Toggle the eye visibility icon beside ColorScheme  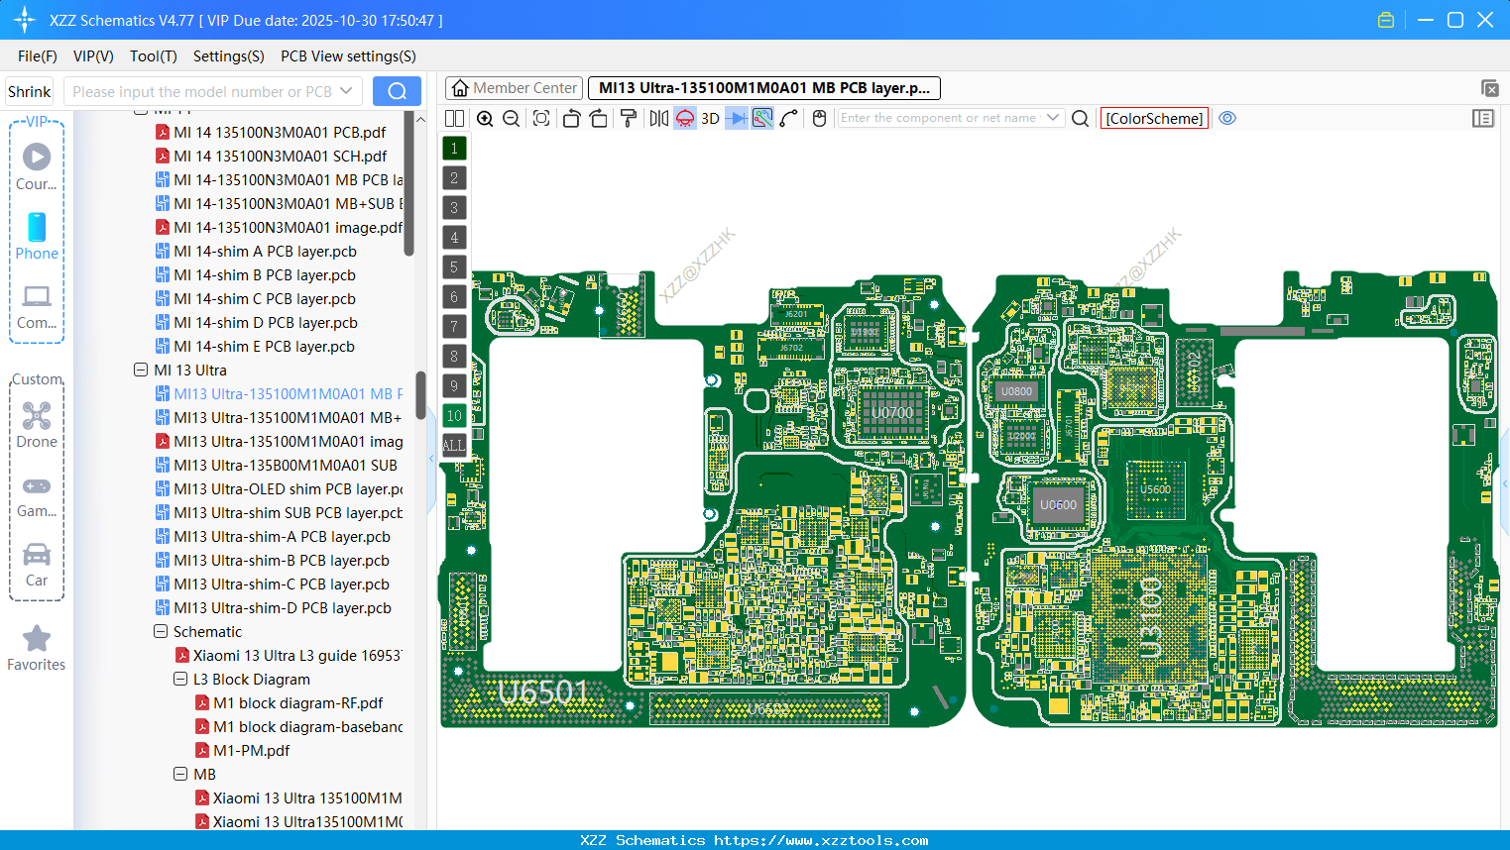click(x=1227, y=118)
